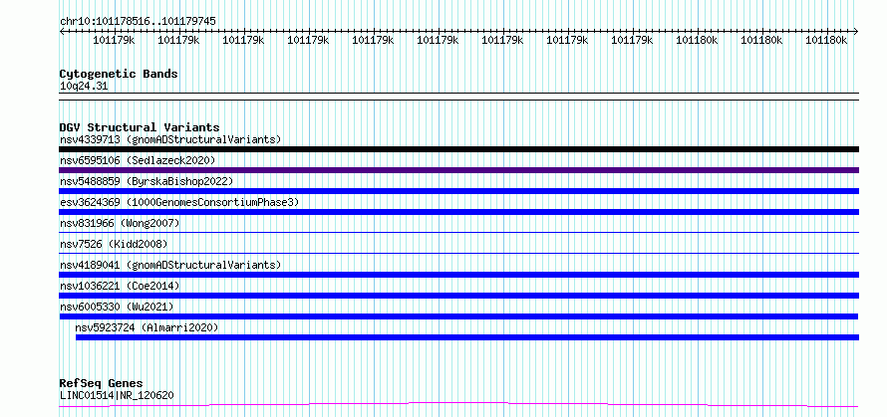Image resolution: width=887 pixels, height=417 pixels.
Task: Open variant label nsv1036221 (Coe2014)
Action: pyautogui.click(x=120, y=286)
